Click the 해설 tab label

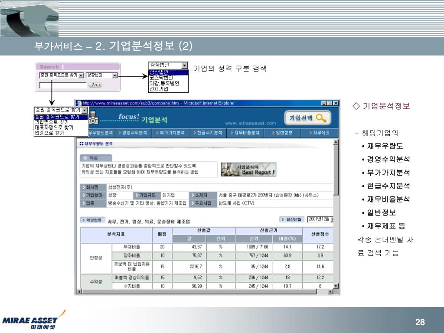(x=96, y=158)
